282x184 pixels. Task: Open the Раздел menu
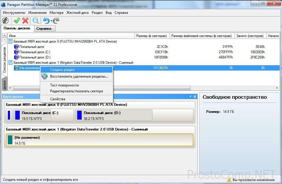pyautogui.click(x=97, y=13)
